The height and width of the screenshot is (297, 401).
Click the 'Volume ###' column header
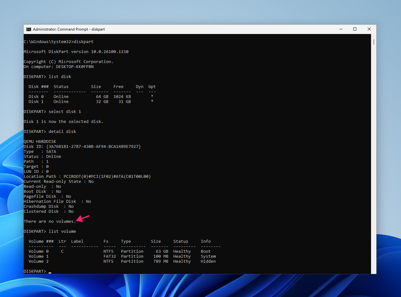[41, 241]
